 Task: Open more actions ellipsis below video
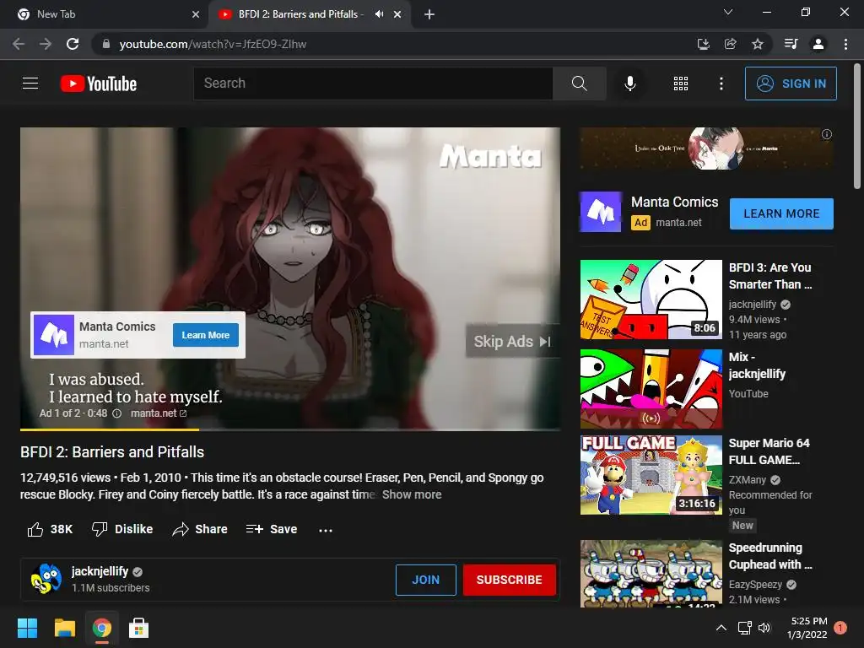pos(326,530)
